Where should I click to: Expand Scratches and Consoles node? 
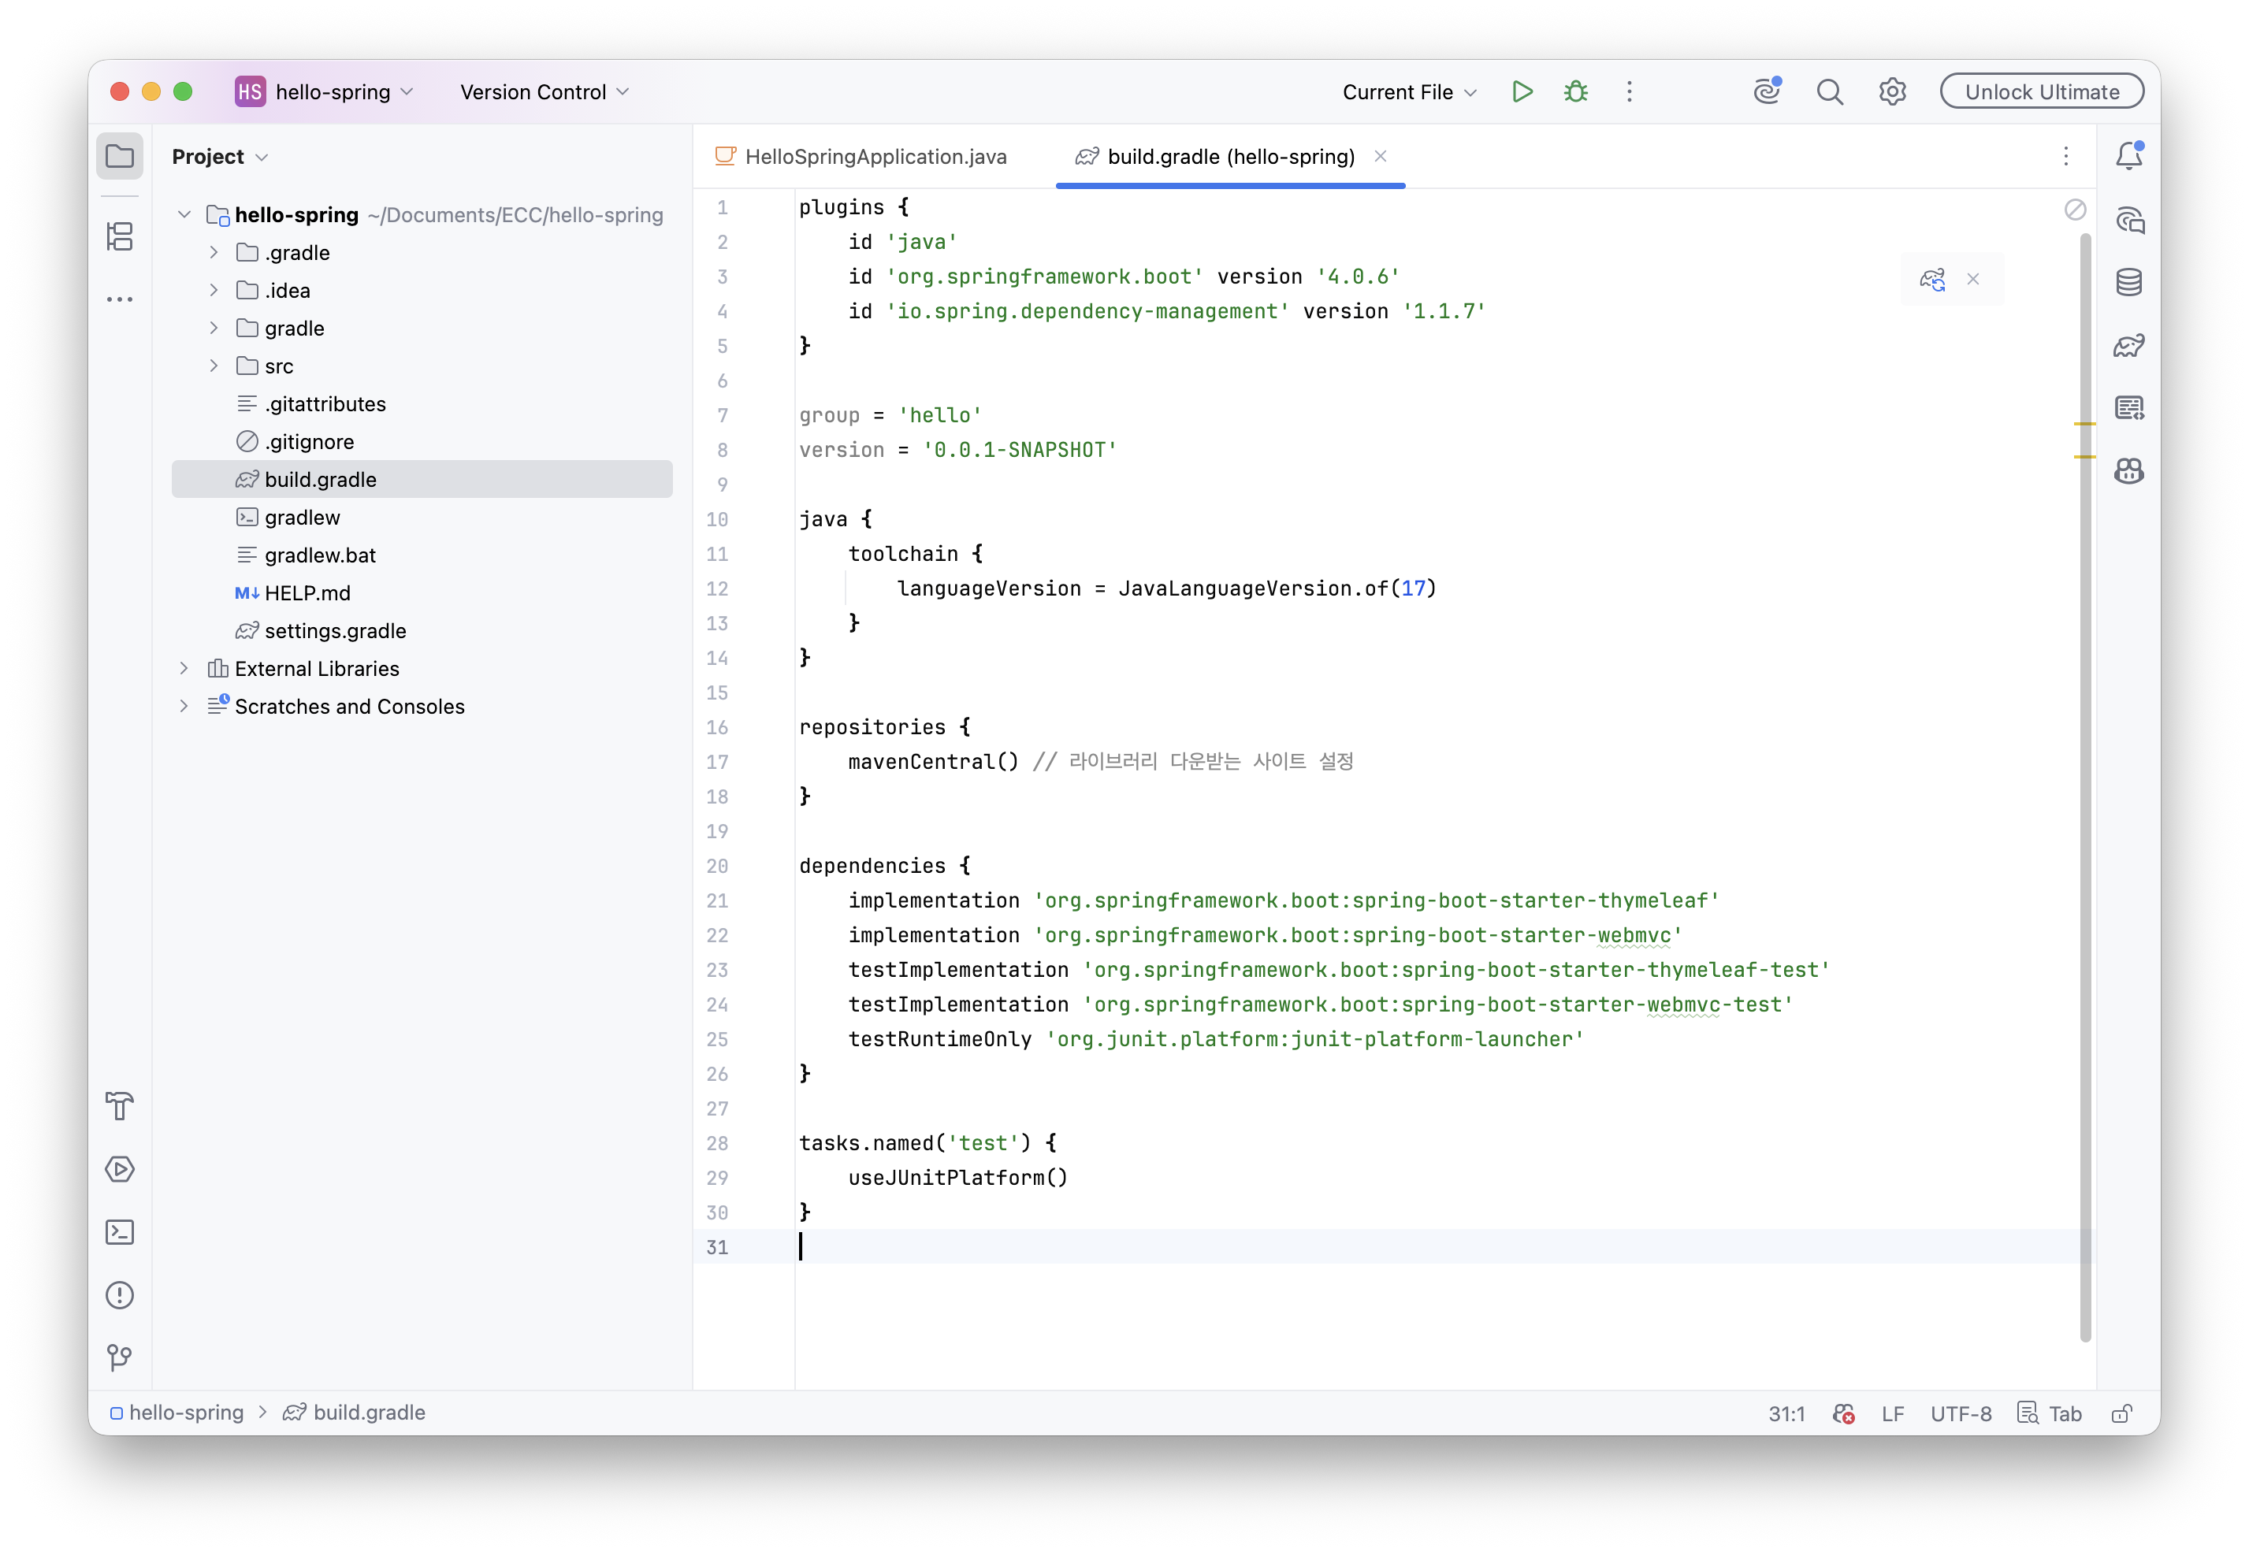point(184,707)
